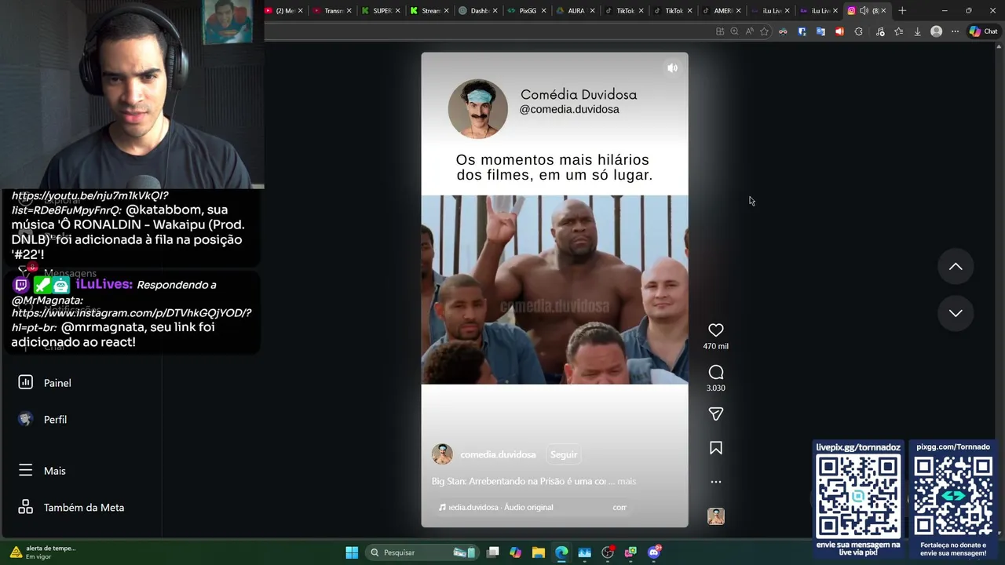Screen dimensions: 1005x565
Task: Open the Read aloud icon in the address bar
Action: pos(749,31)
